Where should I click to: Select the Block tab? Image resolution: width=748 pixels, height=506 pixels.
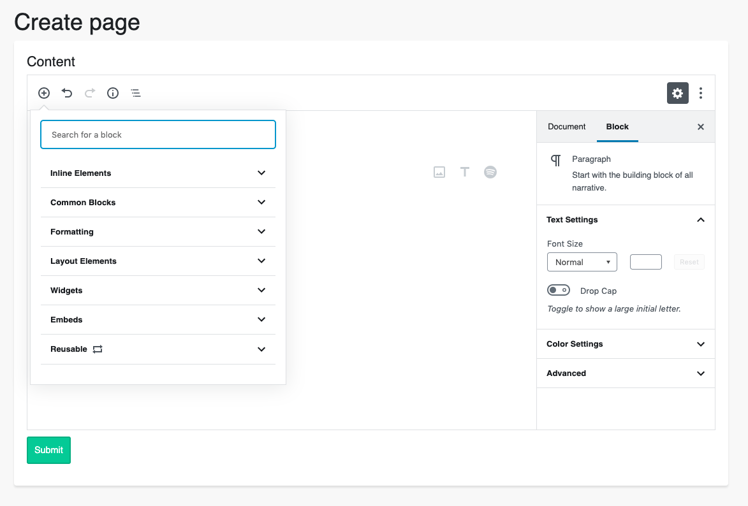(x=617, y=127)
